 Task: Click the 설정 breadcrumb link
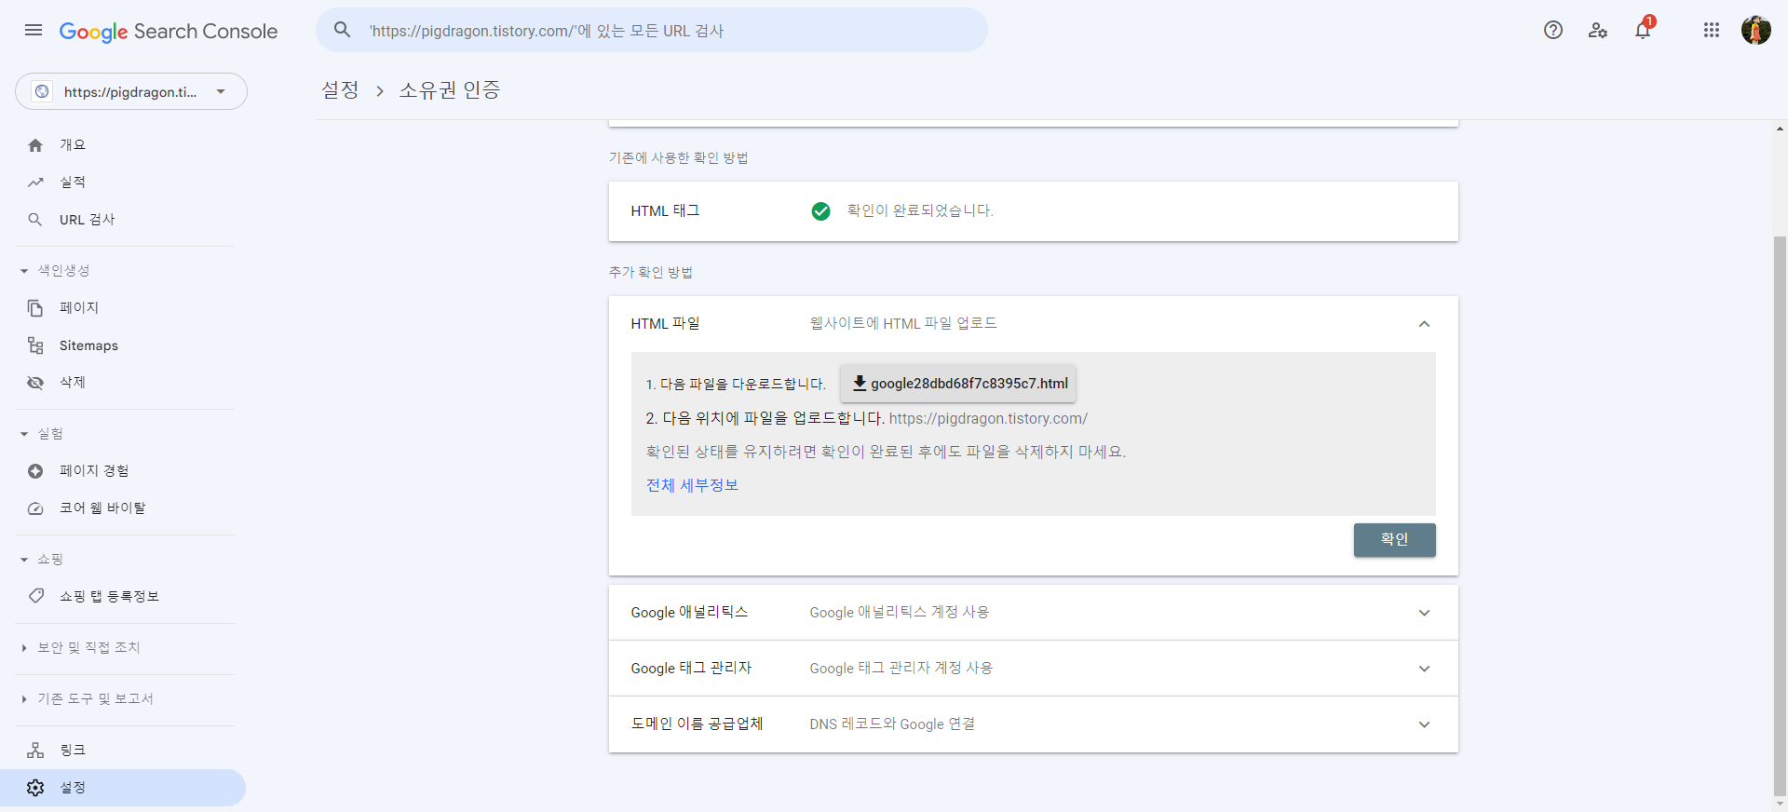coord(340,90)
